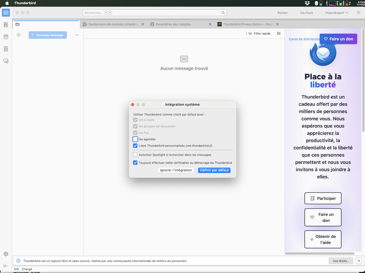Open Settings gear in sidebar
The height and width of the screenshot is (273, 365).
point(6,254)
